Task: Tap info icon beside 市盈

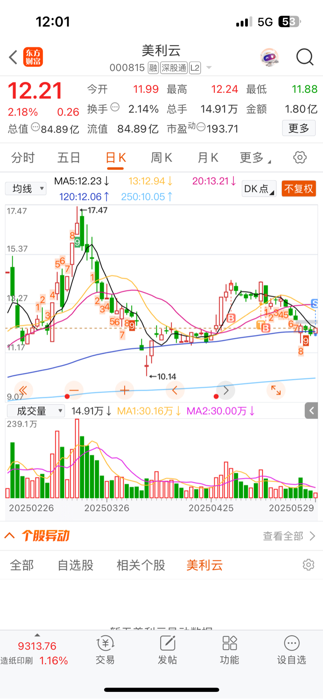Action: point(201,127)
